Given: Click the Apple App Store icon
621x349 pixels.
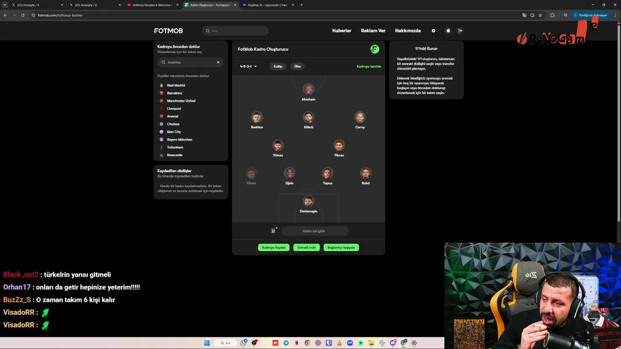Looking at the screenshot, I should 448,31.
